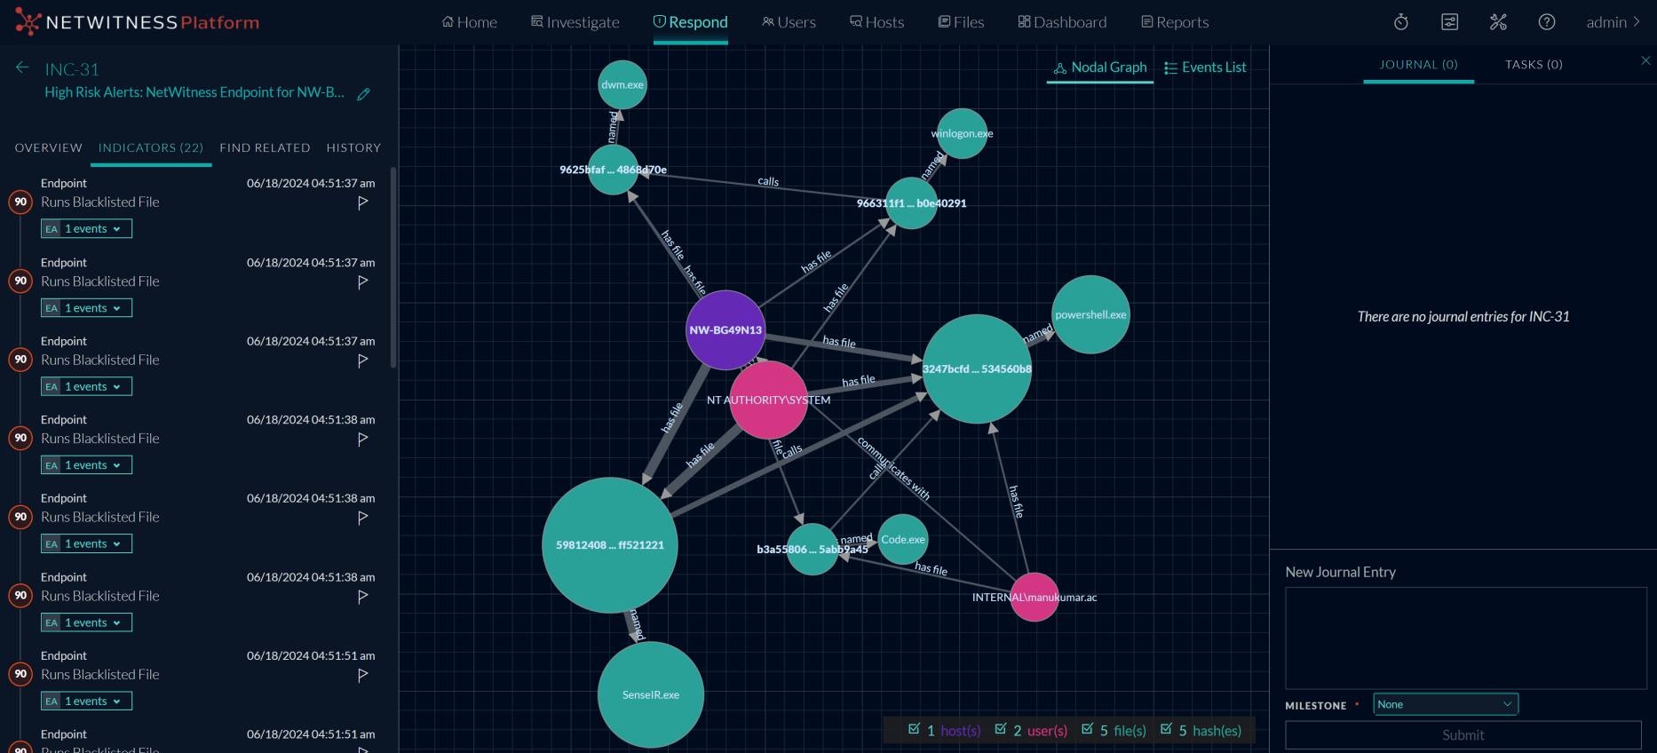
Task: Toggle the file(s) legend checkbox
Action: 1088,729
